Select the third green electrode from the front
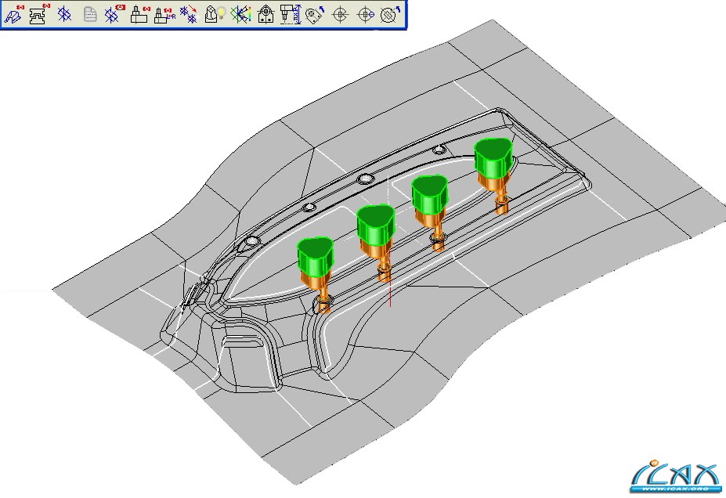The height and width of the screenshot is (498, 726). (430, 195)
